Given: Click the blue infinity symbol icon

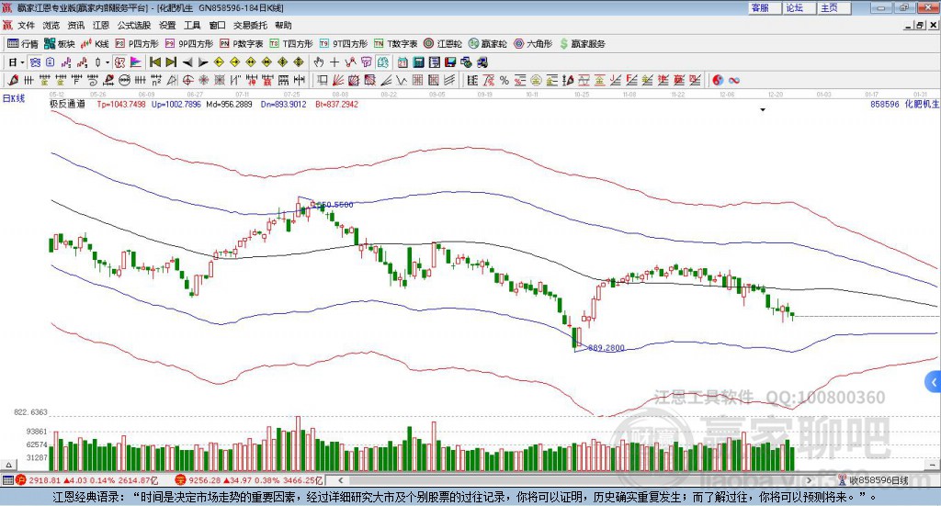Looking at the screenshot, I should [734, 80].
